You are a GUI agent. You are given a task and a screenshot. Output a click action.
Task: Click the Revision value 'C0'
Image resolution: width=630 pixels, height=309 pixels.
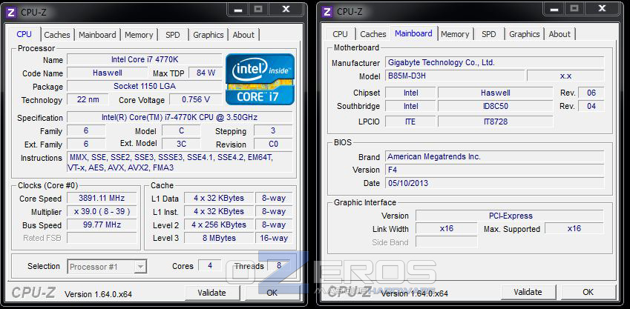[x=273, y=144]
